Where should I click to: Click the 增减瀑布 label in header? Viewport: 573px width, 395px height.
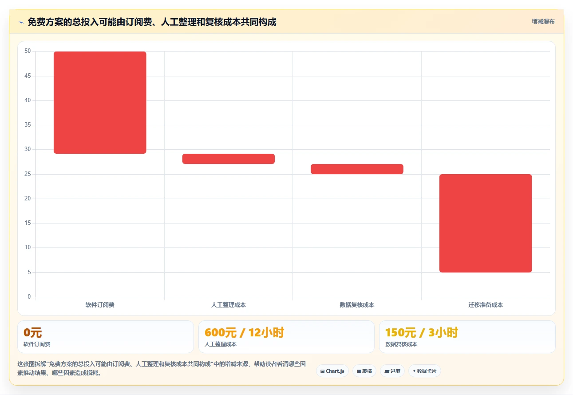pos(543,21)
